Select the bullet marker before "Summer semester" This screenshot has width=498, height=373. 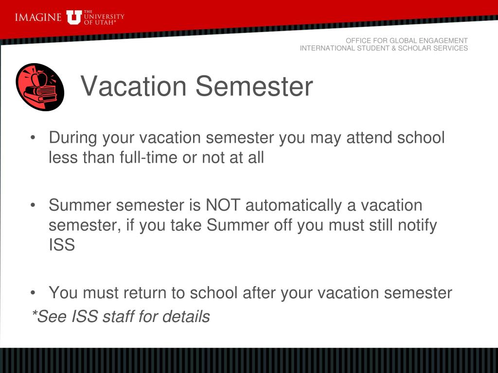[x=33, y=205]
